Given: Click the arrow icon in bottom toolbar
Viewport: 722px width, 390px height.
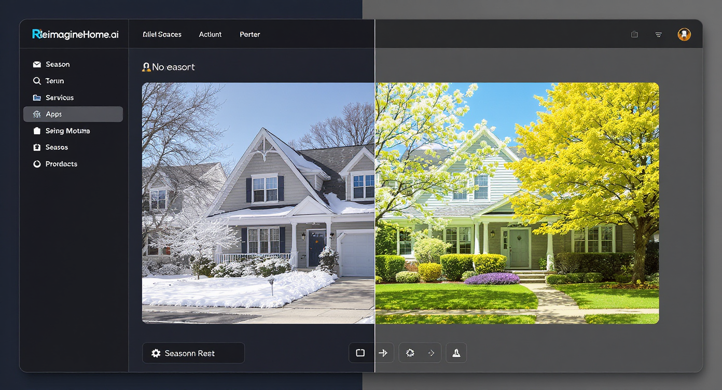Looking at the screenshot, I should 383,353.
